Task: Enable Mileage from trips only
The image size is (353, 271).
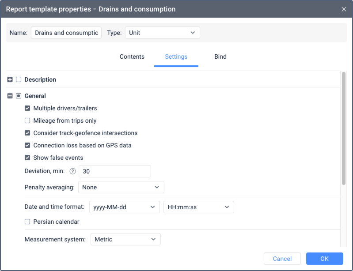Action: (x=27, y=120)
